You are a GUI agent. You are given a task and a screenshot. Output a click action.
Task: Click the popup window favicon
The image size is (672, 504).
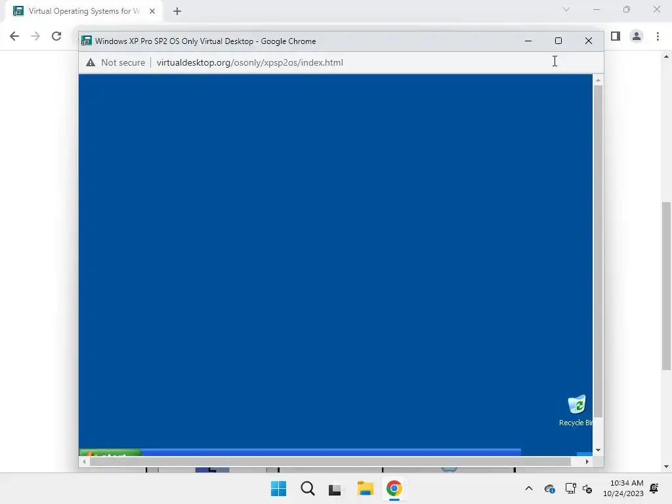pyautogui.click(x=87, y=41)
